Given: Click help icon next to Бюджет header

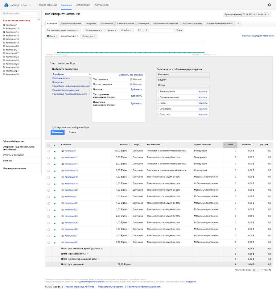Looking at the screenshot, I should click(130, 144).
